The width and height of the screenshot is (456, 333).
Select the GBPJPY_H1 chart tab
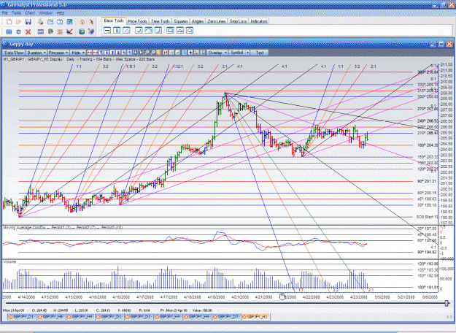pyautogui.click(x=255, y=317)
